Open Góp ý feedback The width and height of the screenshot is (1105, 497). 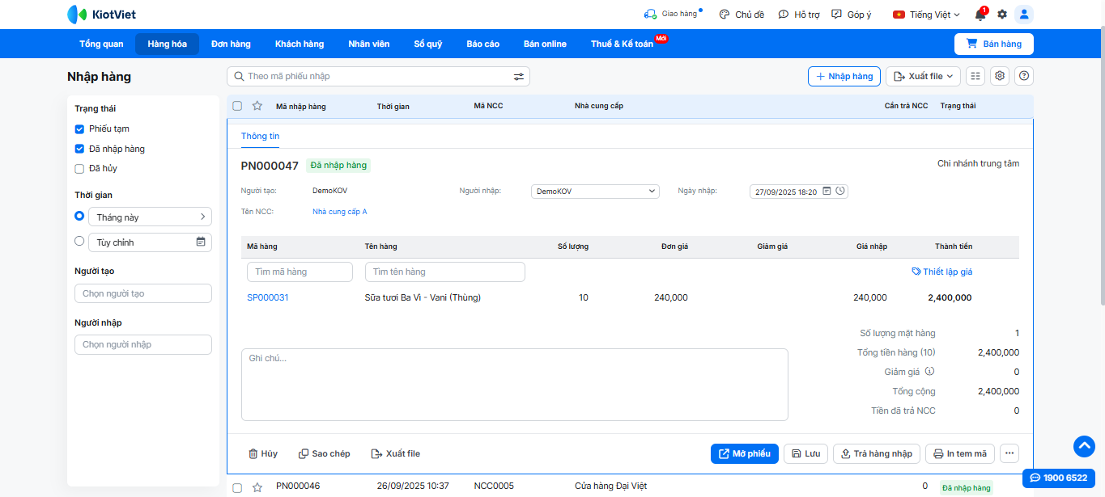click(852, 15)
